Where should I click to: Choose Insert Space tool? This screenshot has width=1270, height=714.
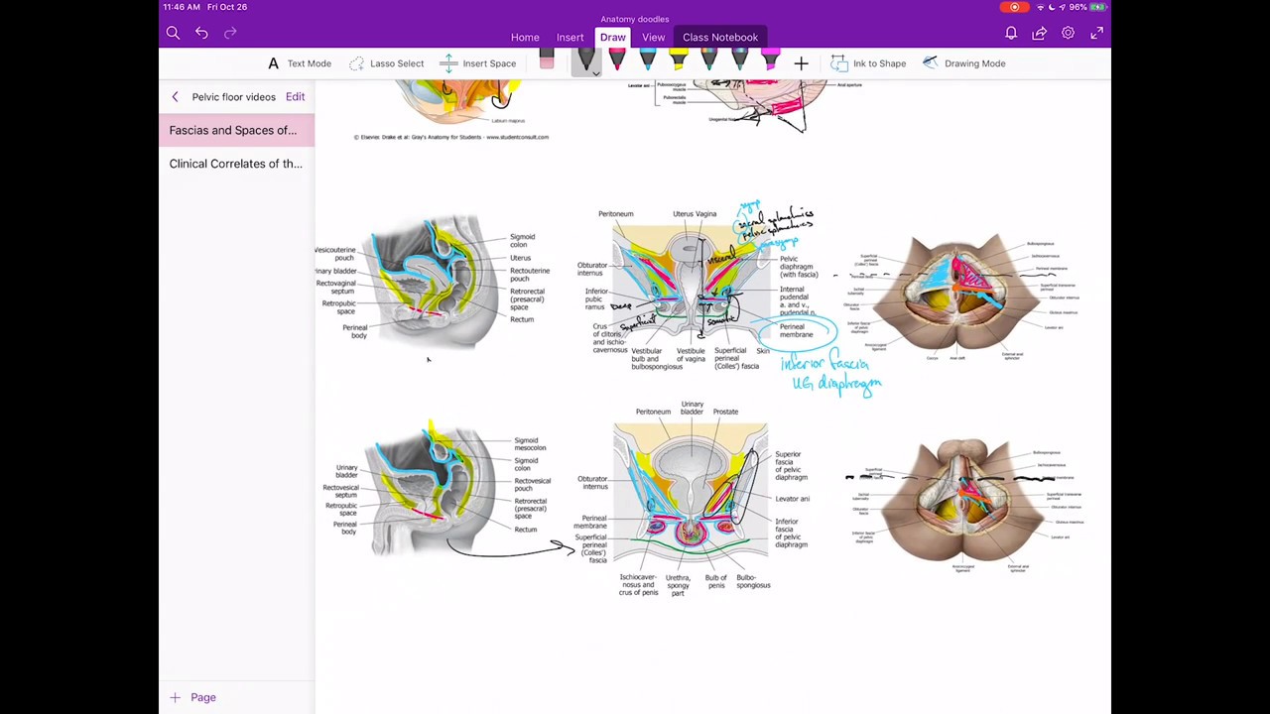pos(478,63)
